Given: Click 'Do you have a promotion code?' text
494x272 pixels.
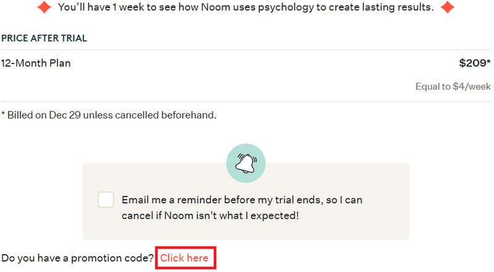Looking at the screenshot, I should coord(78,258).
